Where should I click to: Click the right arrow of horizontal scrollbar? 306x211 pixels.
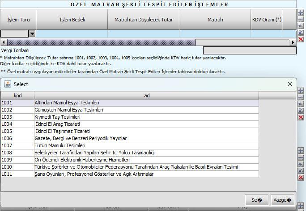point(293,42)
